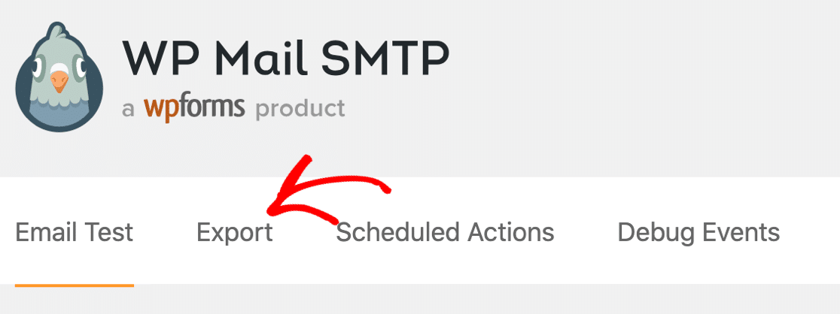Click the word "SMTP" in the header
This screenshot has height=314, width=840.
tap(385, 56)
